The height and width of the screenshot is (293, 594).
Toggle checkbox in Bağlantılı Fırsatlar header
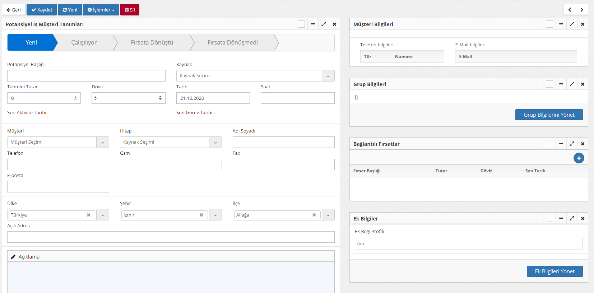pyautogui.click(x=549, y=144)
